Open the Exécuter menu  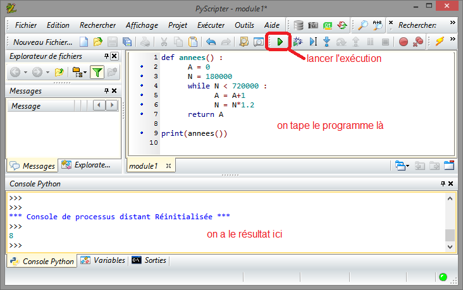[211, 25]
